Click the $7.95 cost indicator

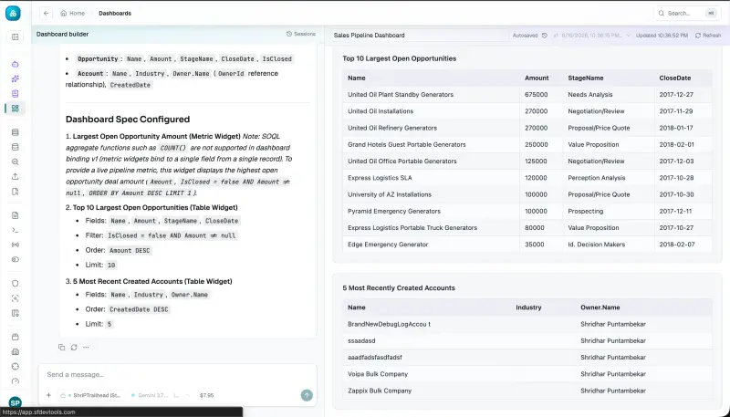[206, 395]
